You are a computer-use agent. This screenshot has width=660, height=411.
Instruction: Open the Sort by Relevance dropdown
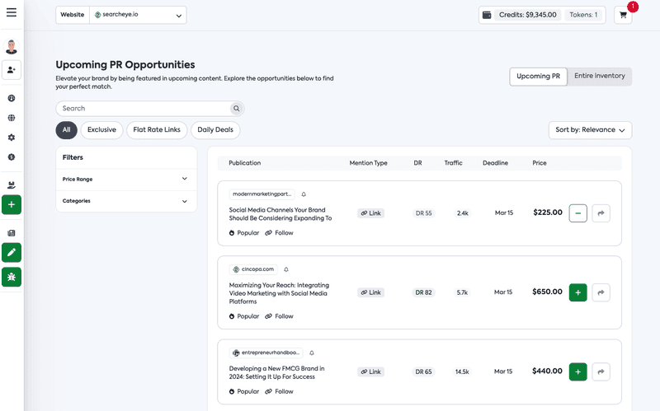pos(590,130)
